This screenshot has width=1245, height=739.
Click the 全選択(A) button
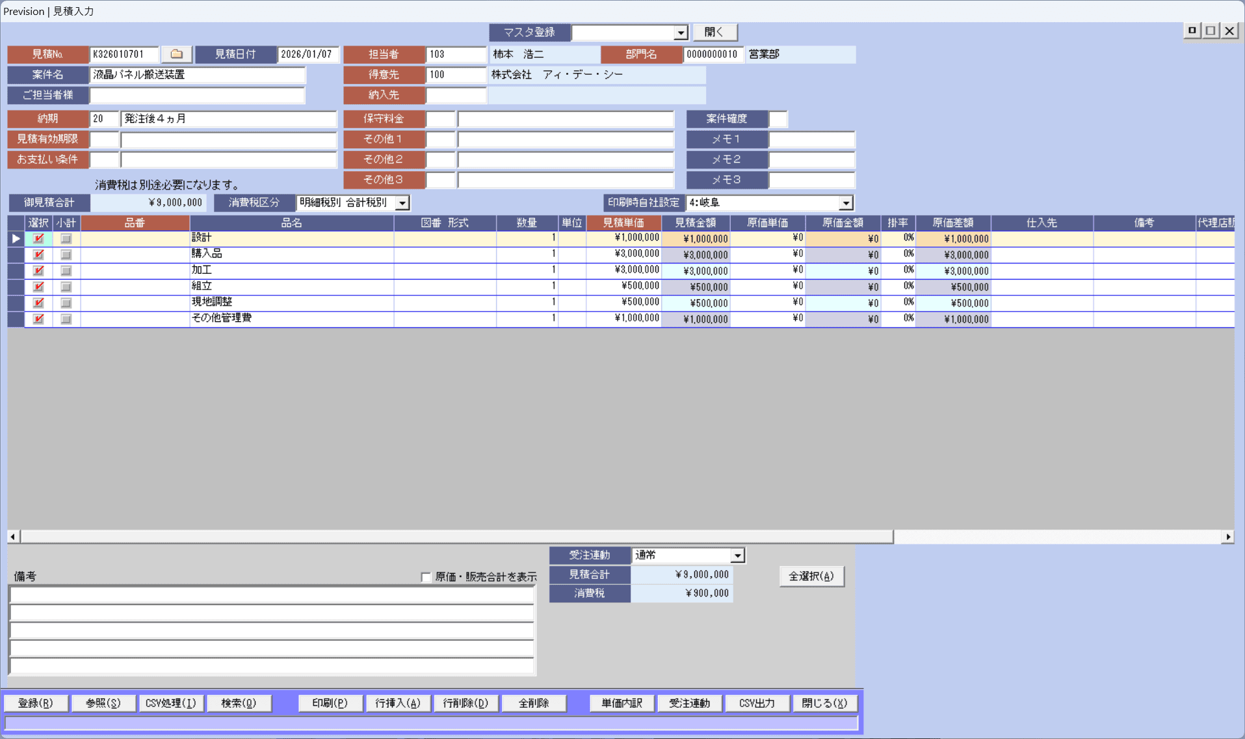pos(811,576)
